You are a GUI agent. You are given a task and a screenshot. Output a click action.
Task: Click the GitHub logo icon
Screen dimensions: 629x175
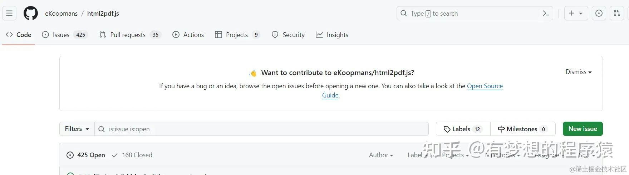click(31, 14)
